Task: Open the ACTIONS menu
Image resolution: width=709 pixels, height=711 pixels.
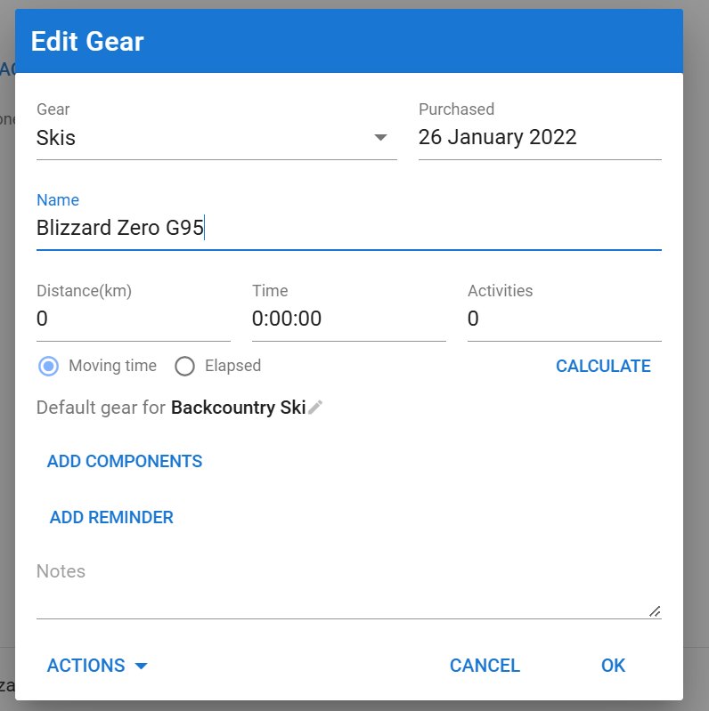Action: tap(98, 666)
